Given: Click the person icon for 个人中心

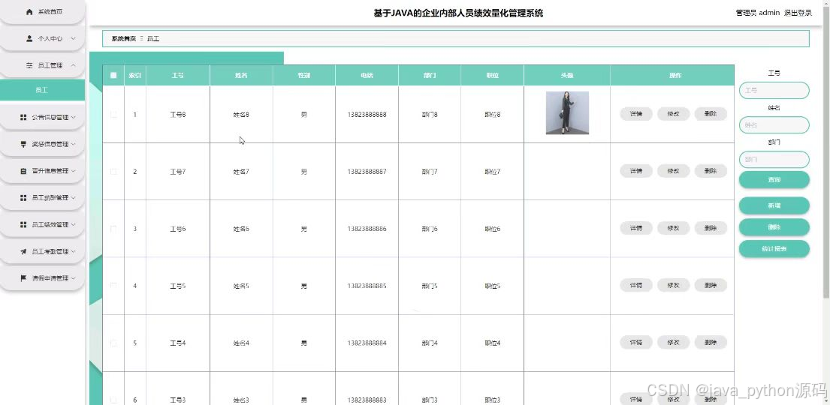Looking at the screenshot, I should 29,38.
